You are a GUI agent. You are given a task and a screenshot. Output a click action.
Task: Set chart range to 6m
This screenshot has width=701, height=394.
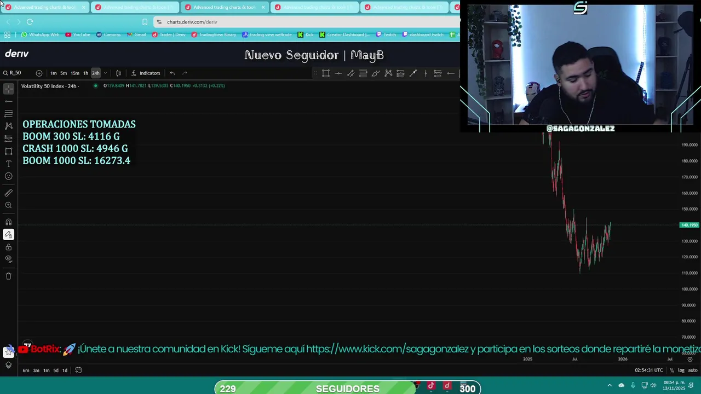click(26, 370)
